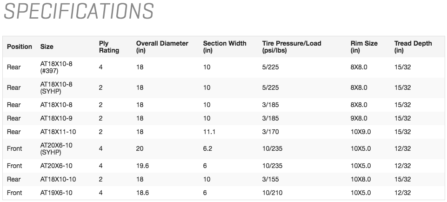
Task: Select the Size column header
Action: click(47, 47)
